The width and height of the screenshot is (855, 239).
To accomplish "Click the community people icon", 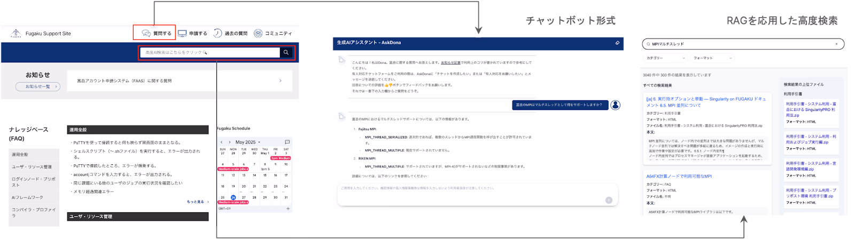I will (x=258, y=33).
